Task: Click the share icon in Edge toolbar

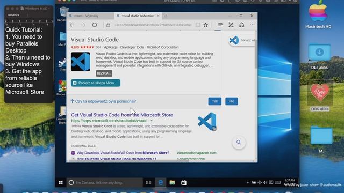Action: [242, 25]
